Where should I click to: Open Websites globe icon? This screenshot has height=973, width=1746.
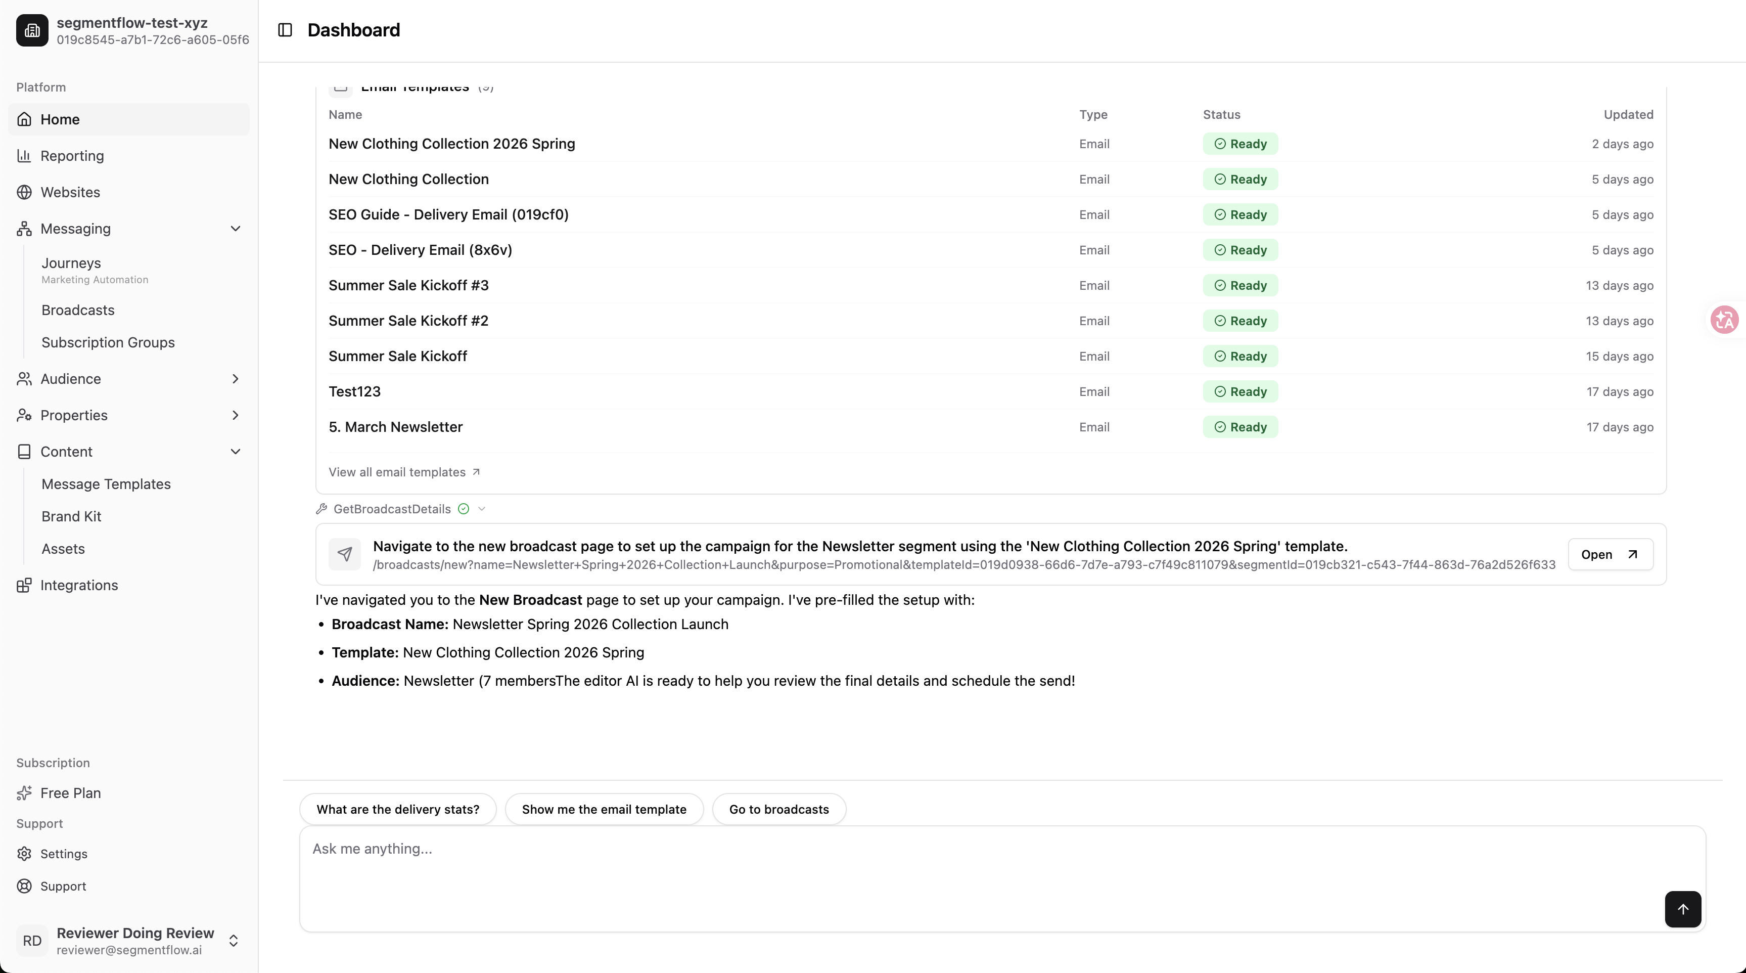tap(24, 192)
